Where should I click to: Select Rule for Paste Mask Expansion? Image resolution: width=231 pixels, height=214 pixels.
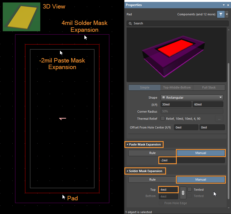152,153
